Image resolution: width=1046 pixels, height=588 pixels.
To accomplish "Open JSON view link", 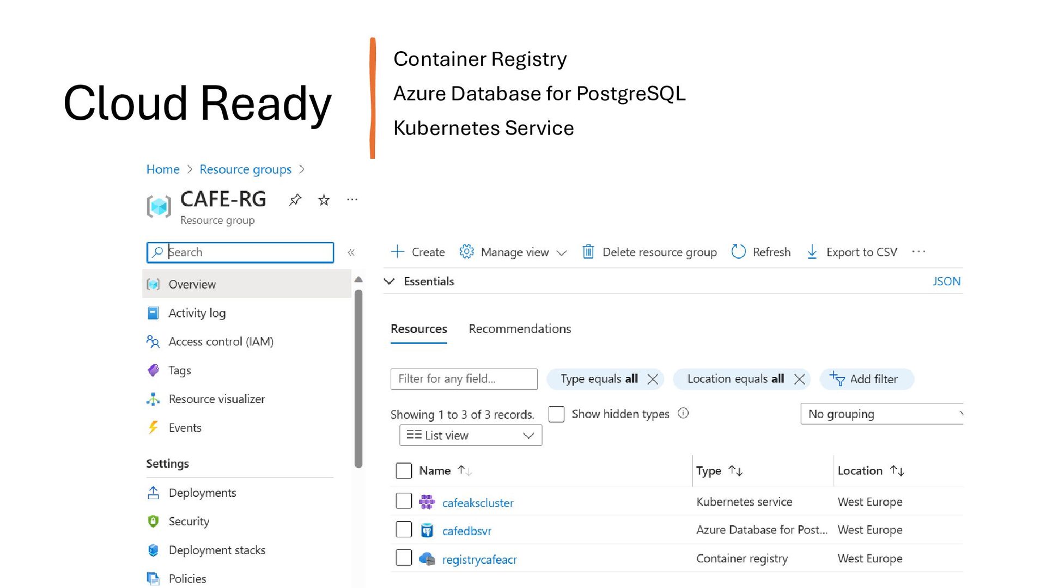I will 946,281.
